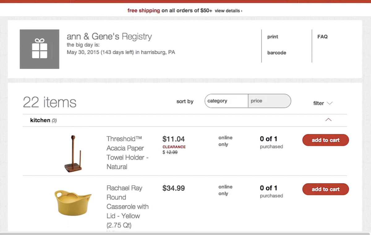
Task: Open Rachael Ray Round Casserole title
Action: (x=127, y=202)
